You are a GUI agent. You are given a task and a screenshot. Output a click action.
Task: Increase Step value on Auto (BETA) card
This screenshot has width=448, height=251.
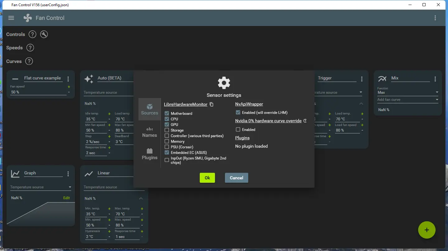109,137
